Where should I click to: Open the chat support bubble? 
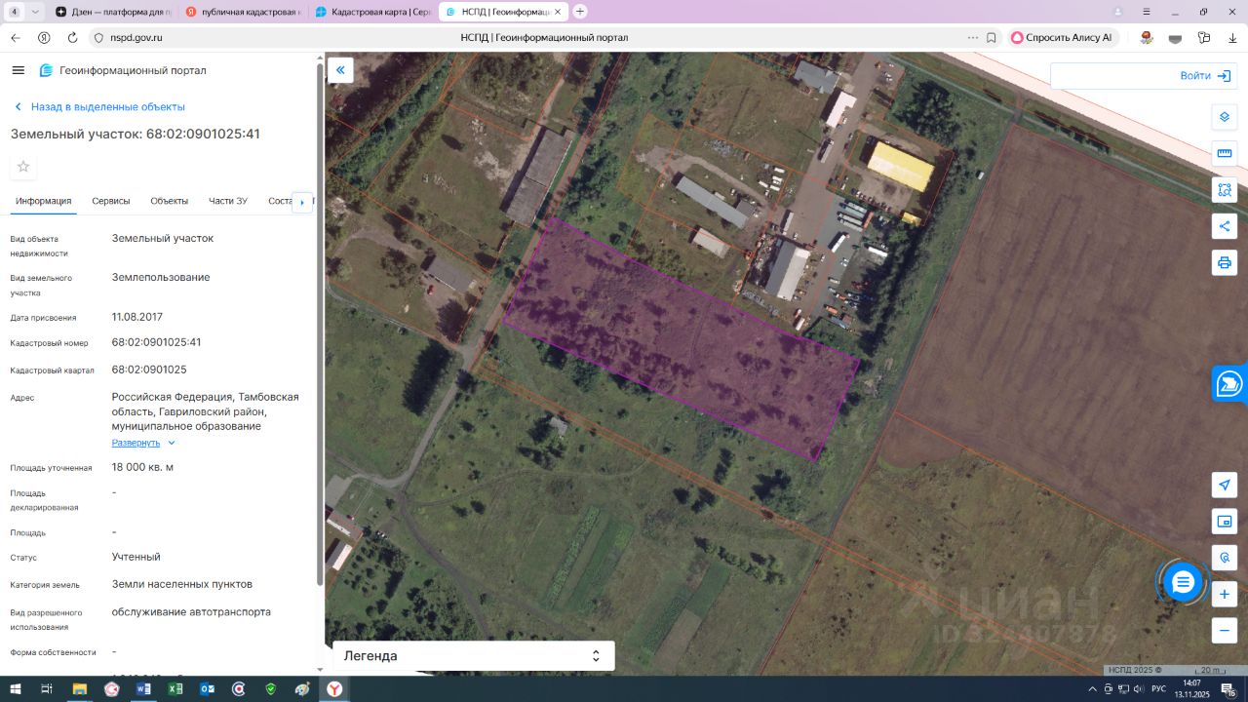point(1183,582)
